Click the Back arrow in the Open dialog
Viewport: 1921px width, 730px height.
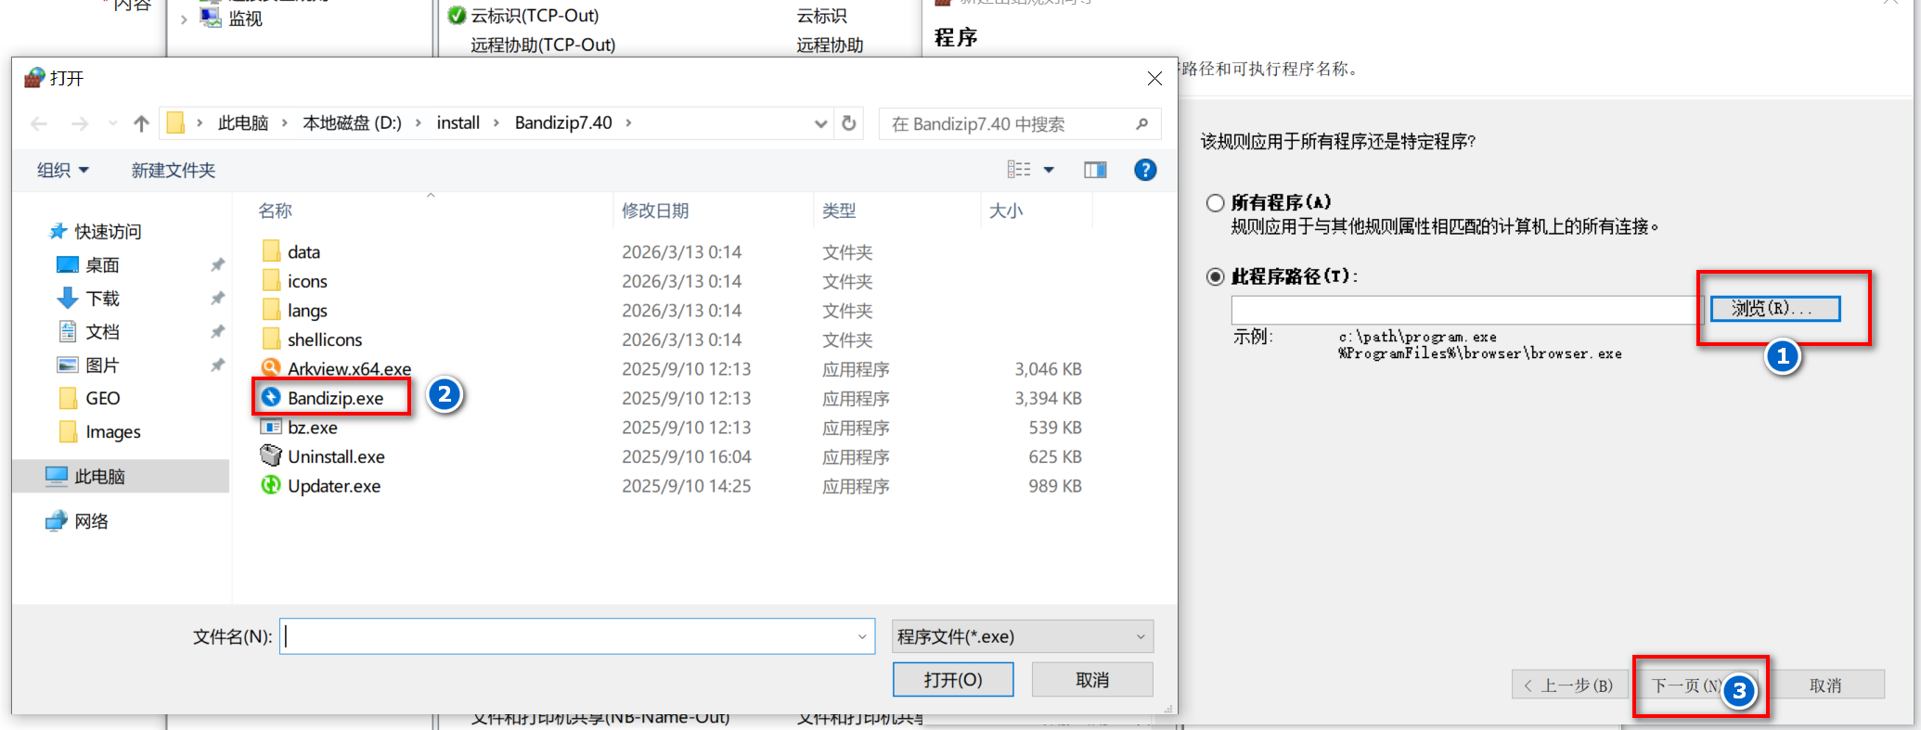(x=39, y=123)
